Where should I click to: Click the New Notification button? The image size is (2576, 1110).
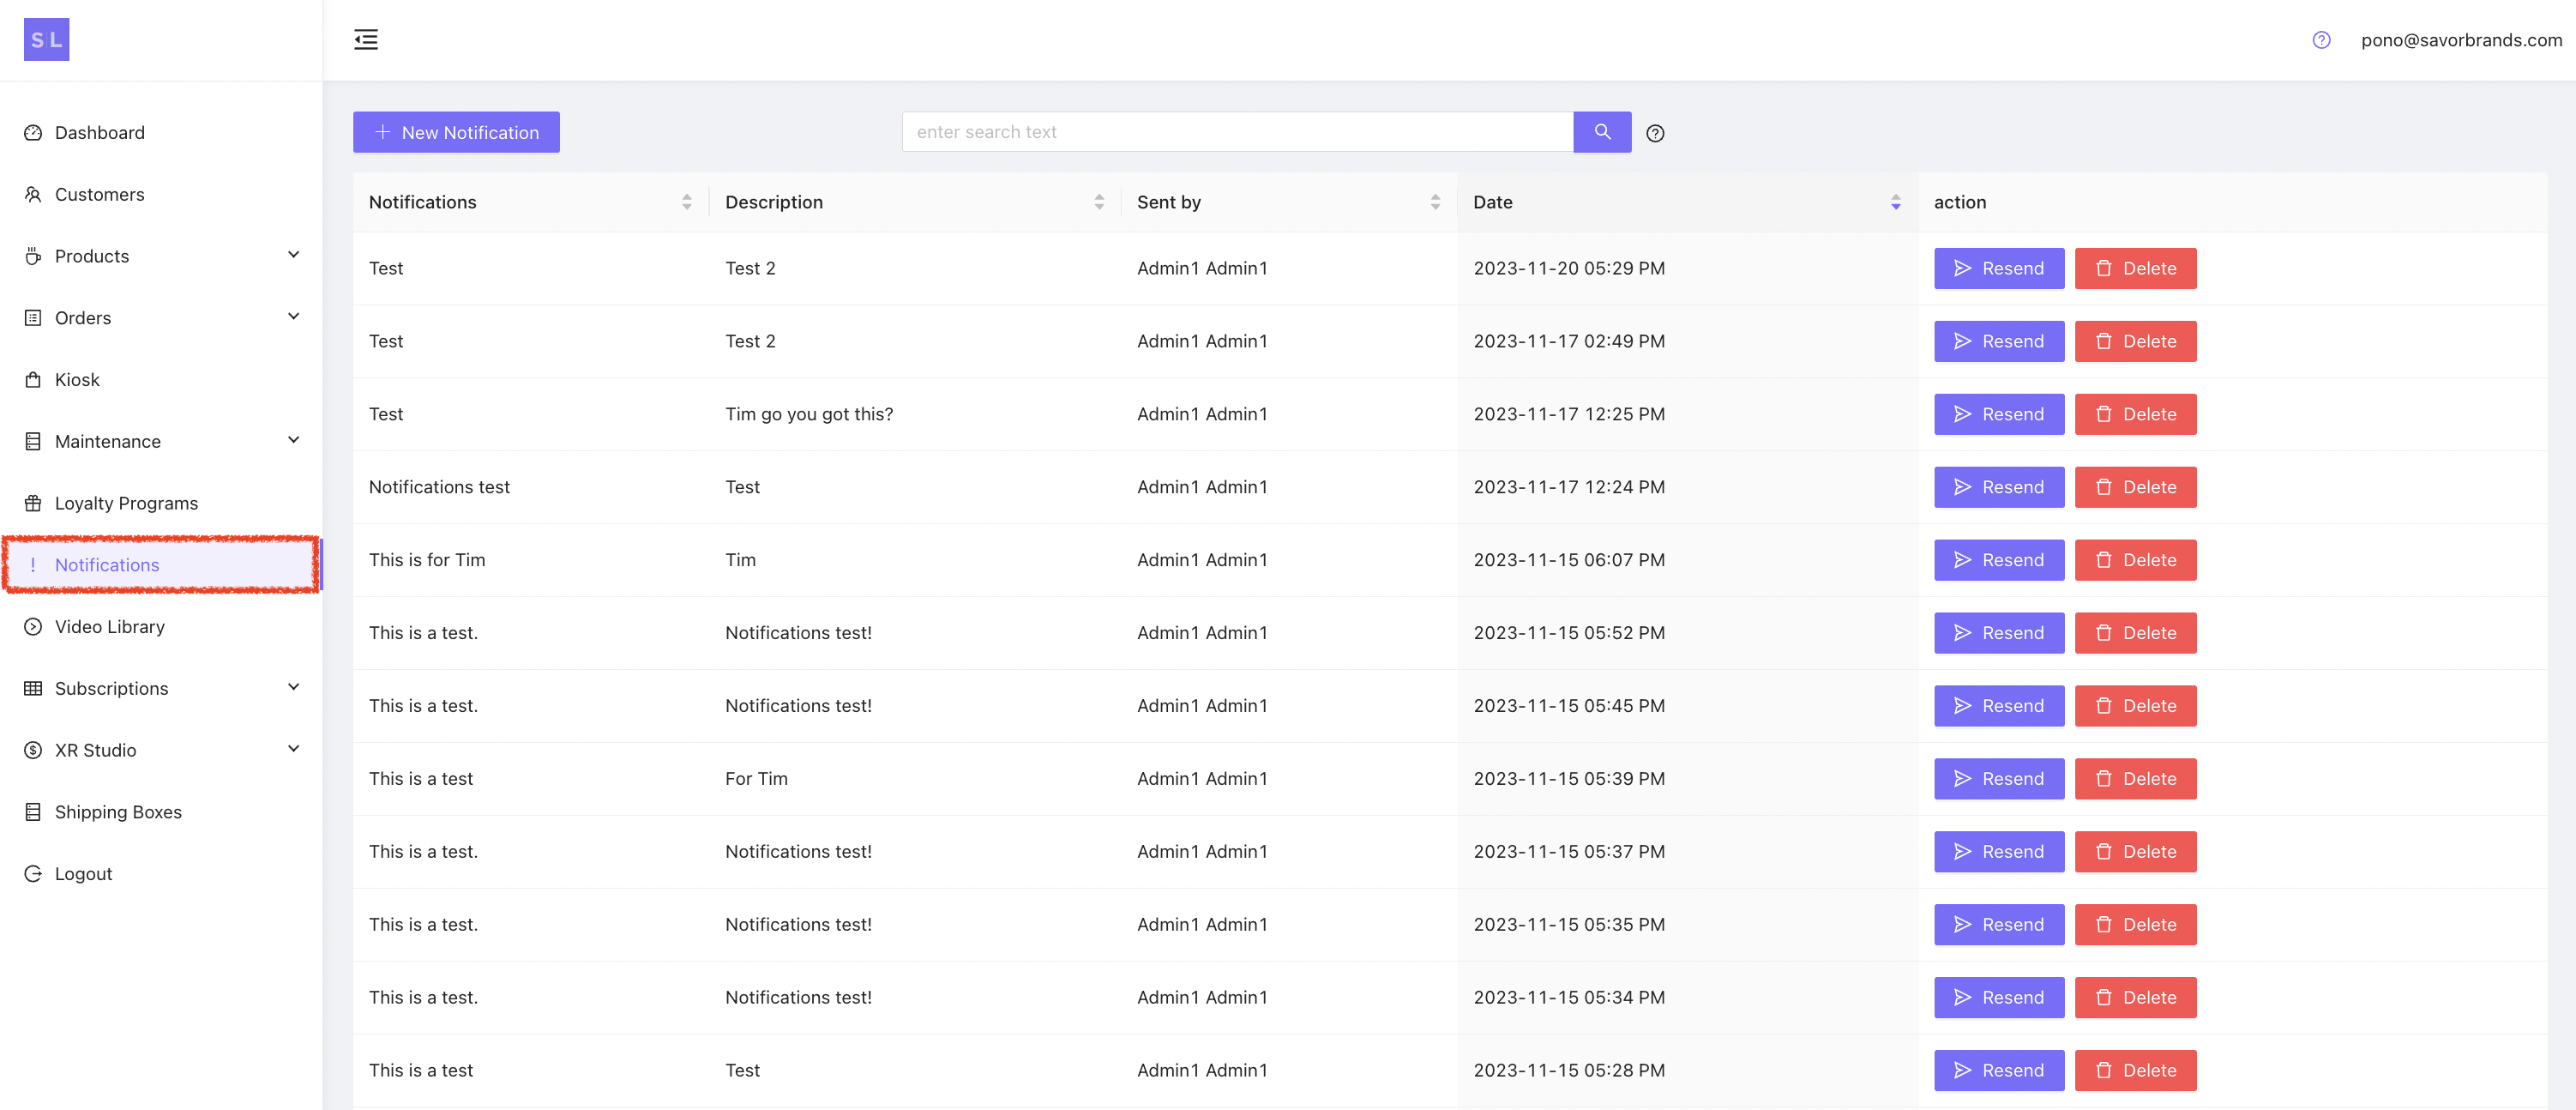point(456,132)
